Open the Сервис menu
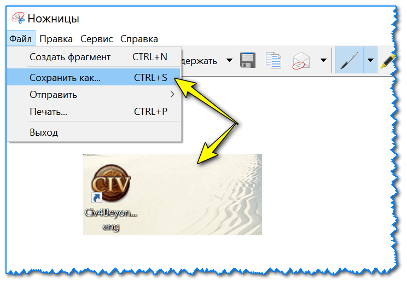Viewport: 407px width, 284px height. click(97, 39)
